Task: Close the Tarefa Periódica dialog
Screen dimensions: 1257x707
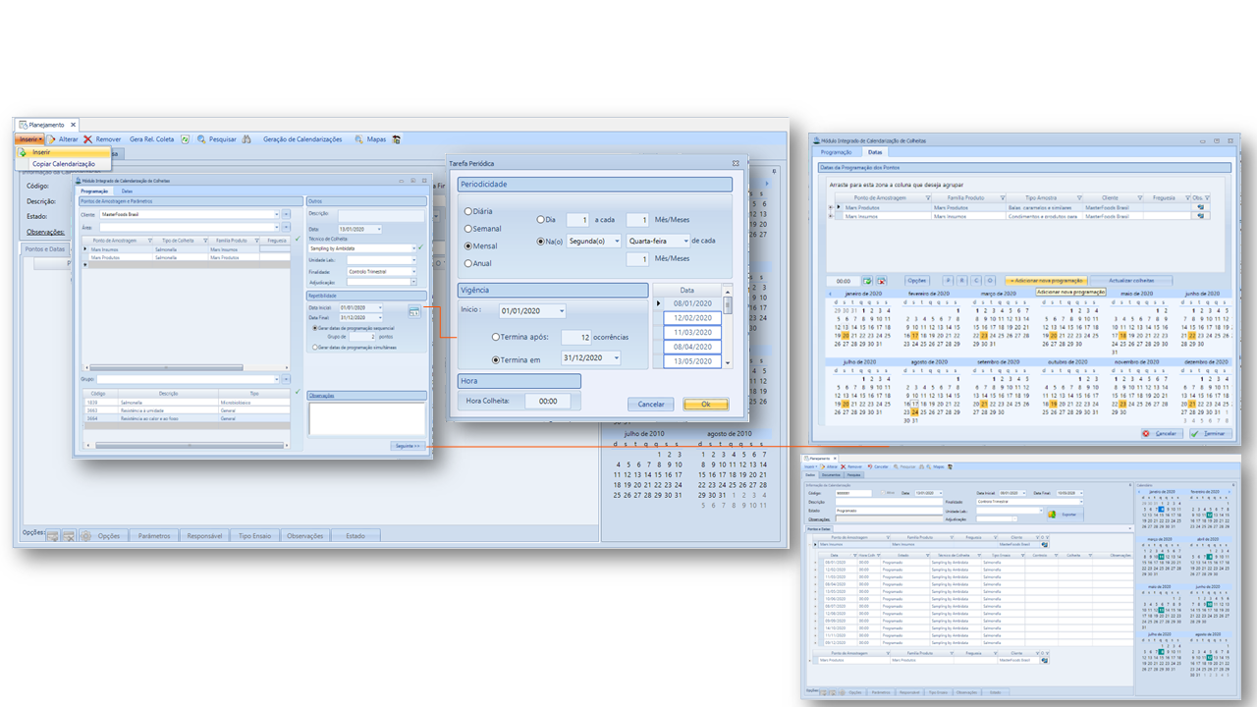Action: tap(735, 163)
